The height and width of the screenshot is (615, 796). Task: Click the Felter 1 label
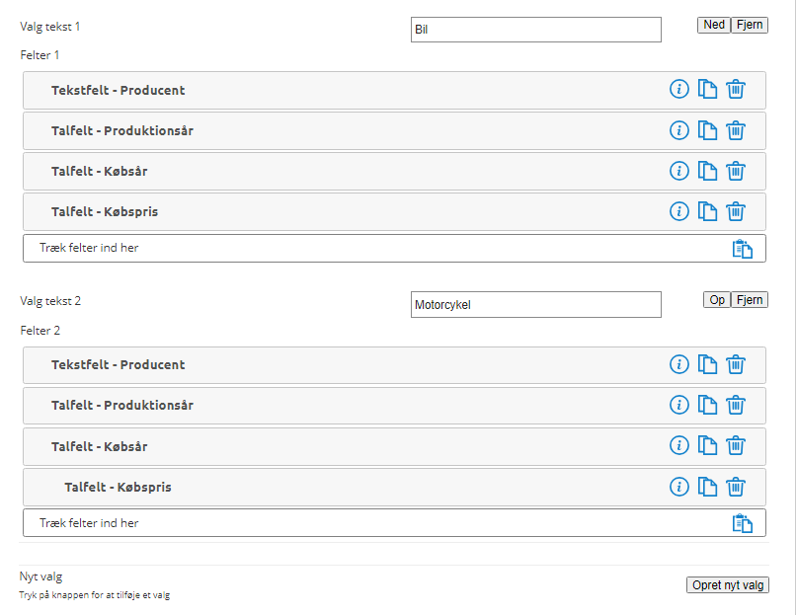(40, 55)
